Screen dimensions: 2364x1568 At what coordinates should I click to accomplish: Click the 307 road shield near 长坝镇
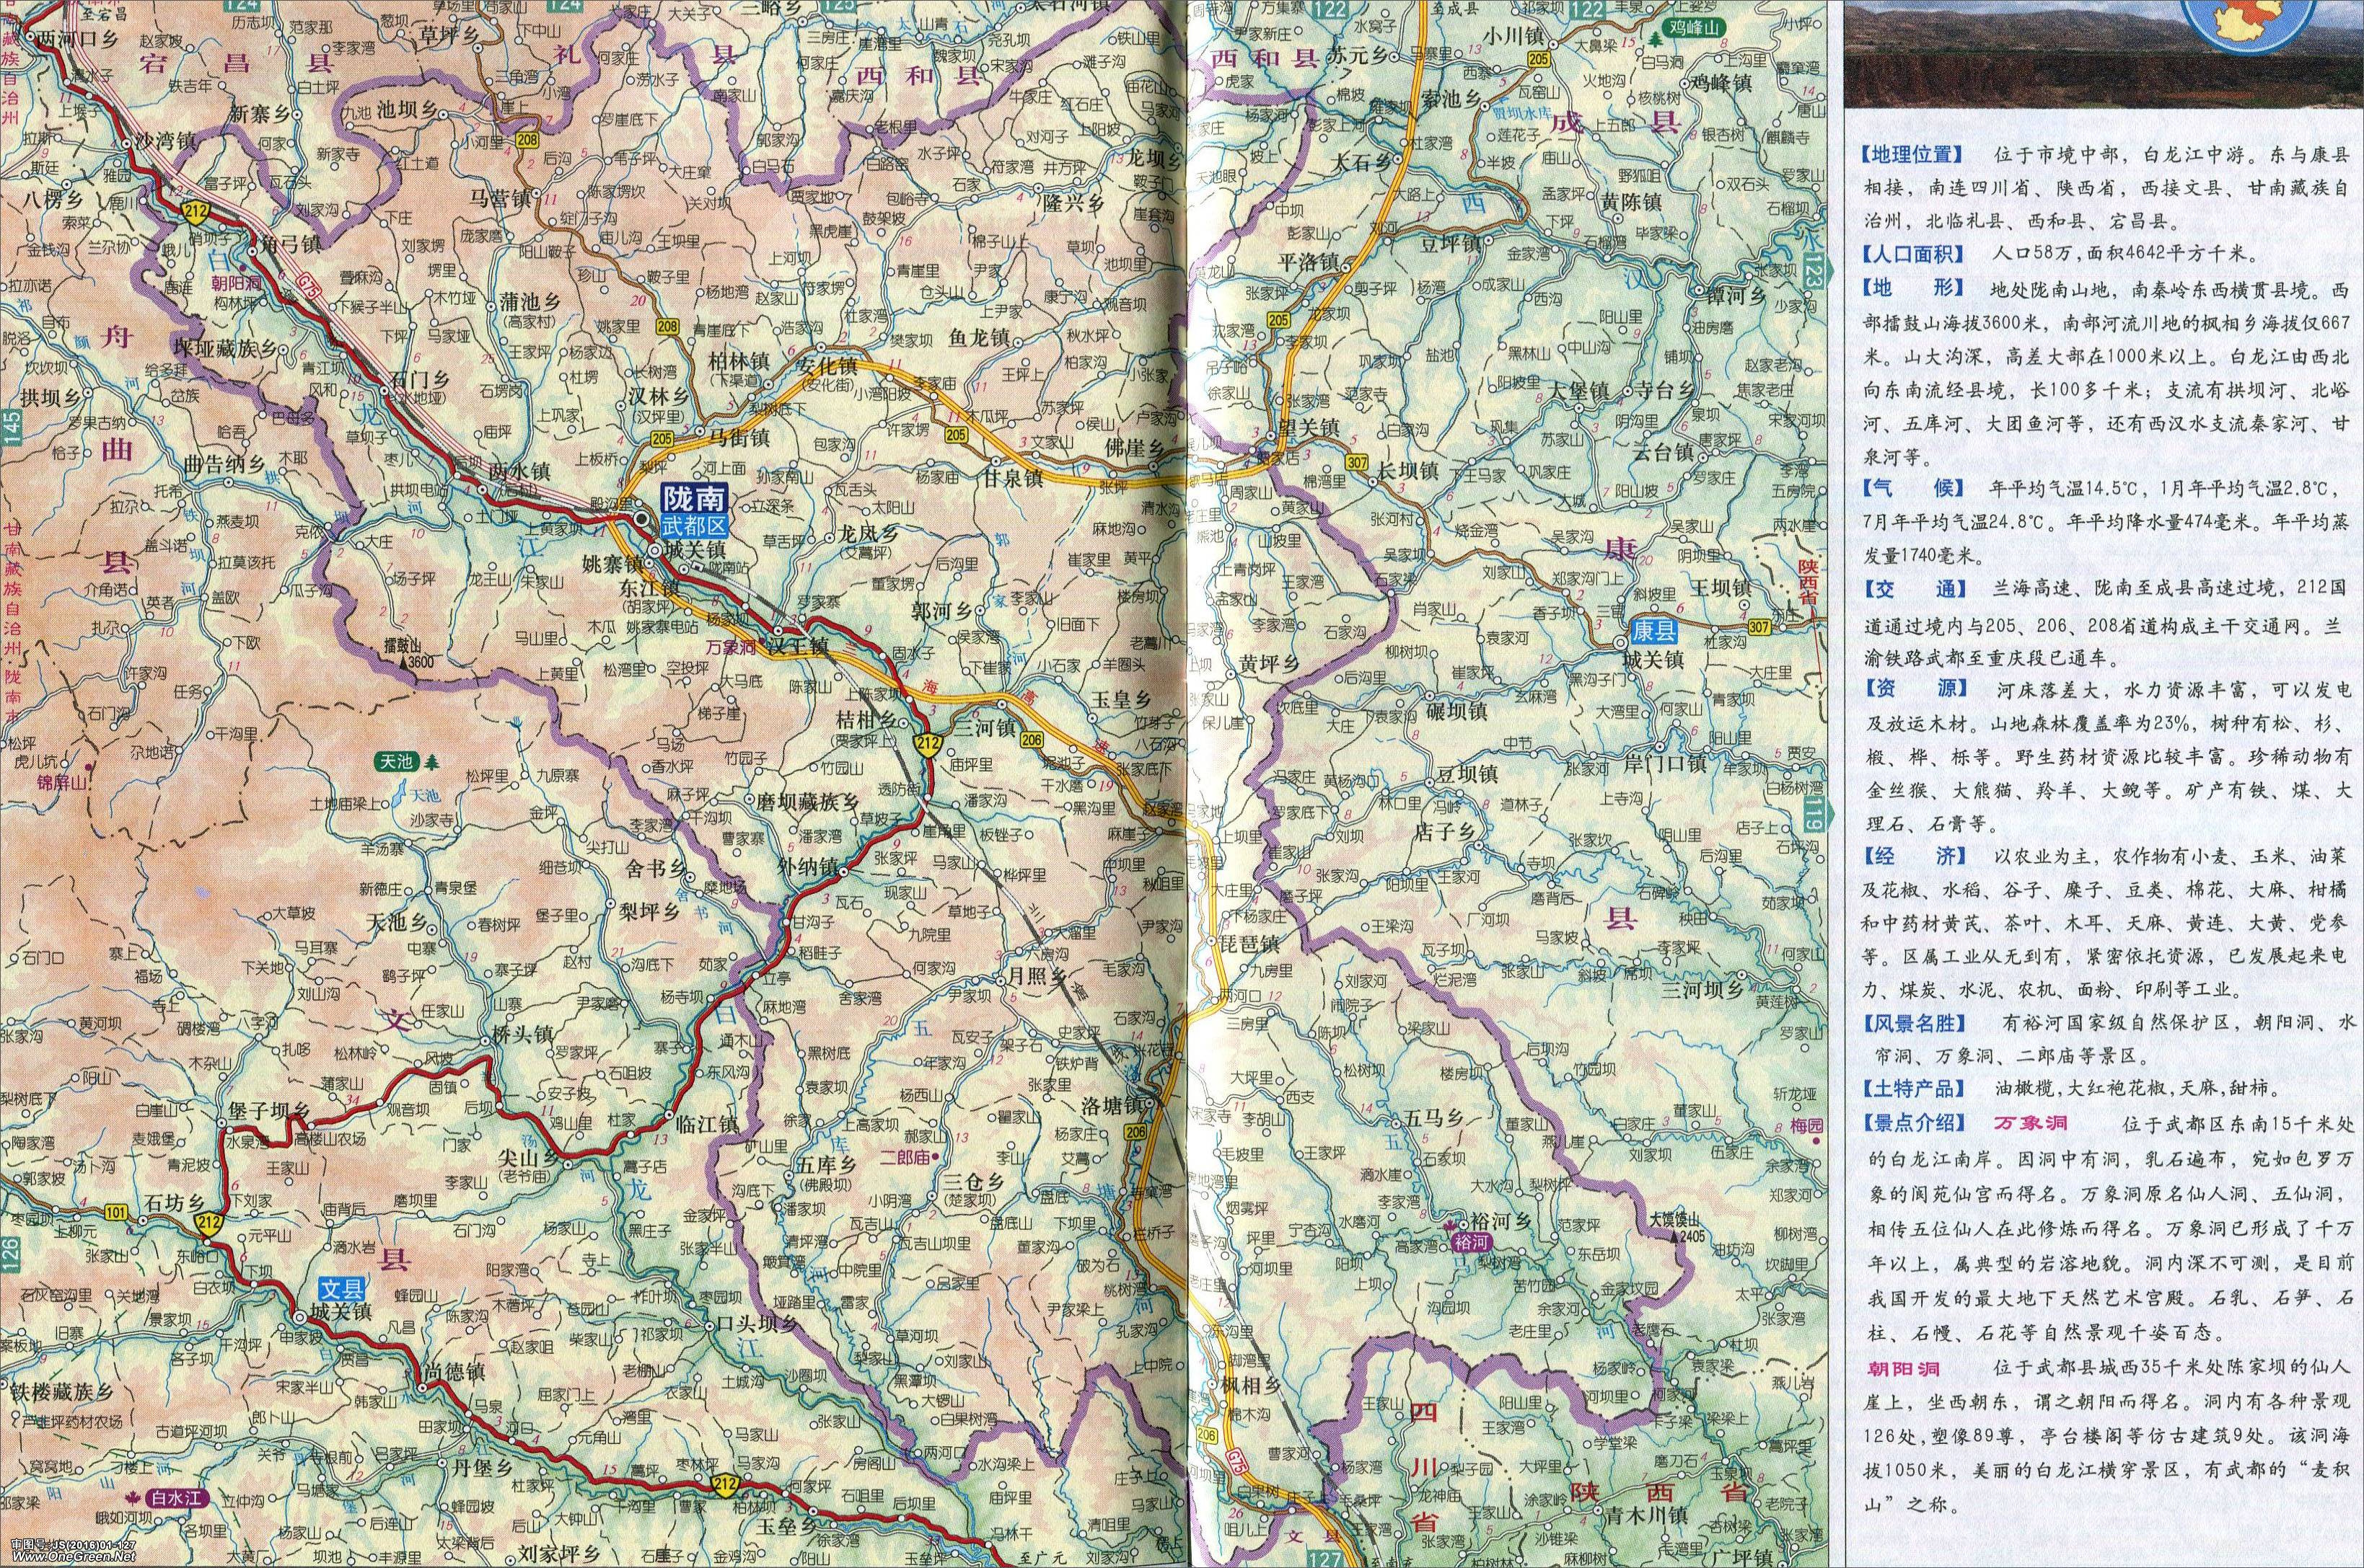1356,462
